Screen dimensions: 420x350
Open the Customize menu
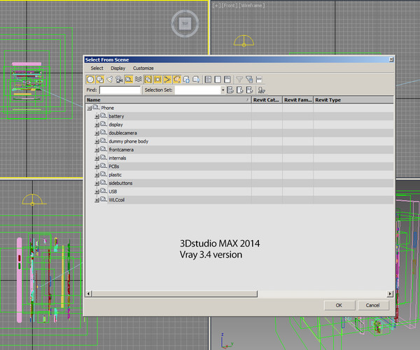143,68
